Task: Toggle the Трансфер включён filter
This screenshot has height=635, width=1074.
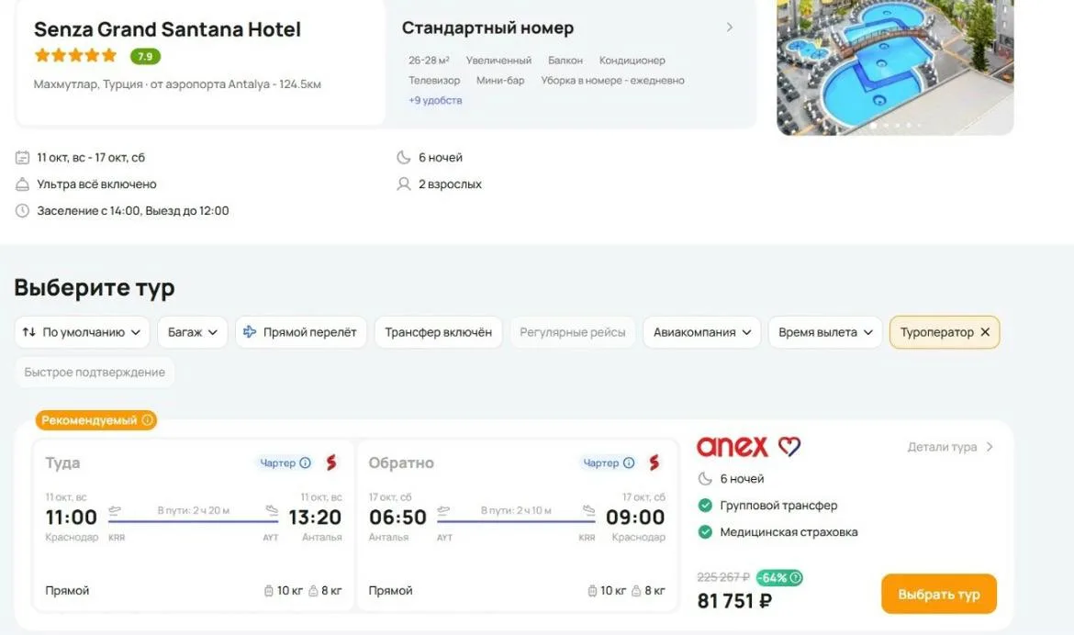Action: click(x=439, y=332)
